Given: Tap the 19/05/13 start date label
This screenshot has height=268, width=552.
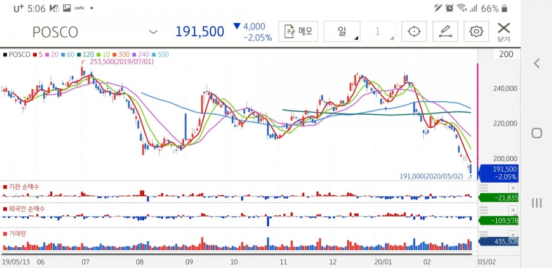Looking at the screenshot, I should coord(17,262).
